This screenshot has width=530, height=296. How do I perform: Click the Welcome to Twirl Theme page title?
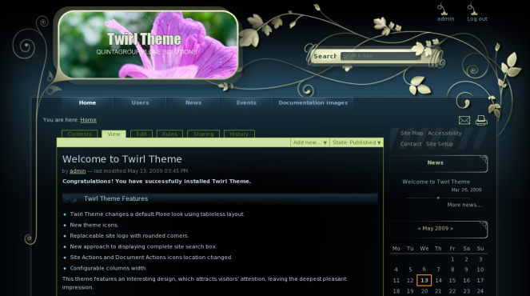point(122,159)
